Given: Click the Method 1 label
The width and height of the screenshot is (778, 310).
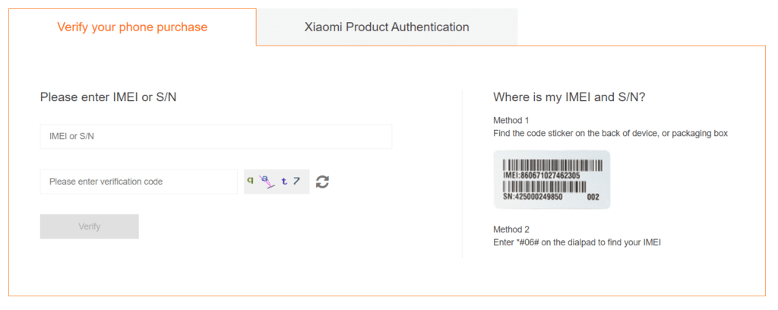Looking at the screenshot, I should click(511, 120).
